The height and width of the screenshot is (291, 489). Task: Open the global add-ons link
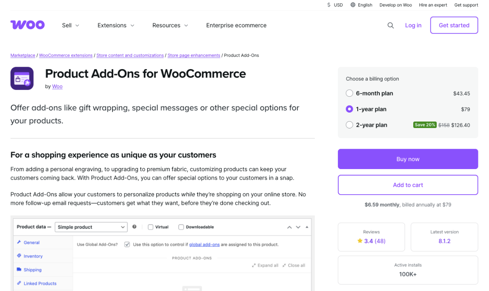click(x=204, y=244)
